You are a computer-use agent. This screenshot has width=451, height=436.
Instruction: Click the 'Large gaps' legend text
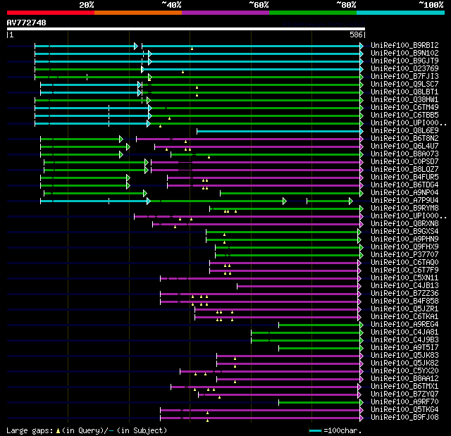tap(30, 430)
